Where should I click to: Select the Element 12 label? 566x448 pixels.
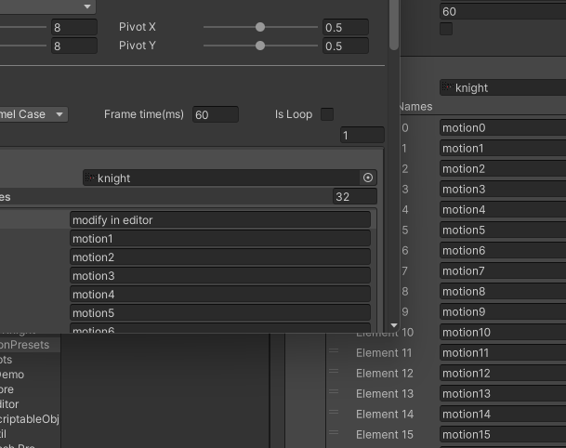pyautogui.click(x=385, y=374)
